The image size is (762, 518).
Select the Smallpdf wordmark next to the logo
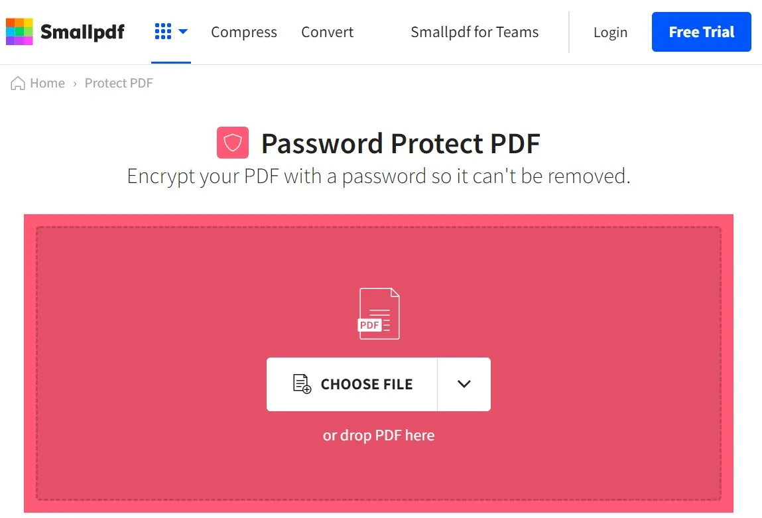[x=82, y=31]
